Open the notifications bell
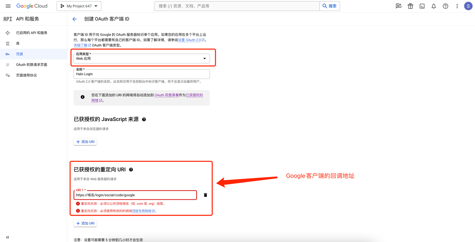This screenshot has width=475, height=242. click(x=434, y=6)
